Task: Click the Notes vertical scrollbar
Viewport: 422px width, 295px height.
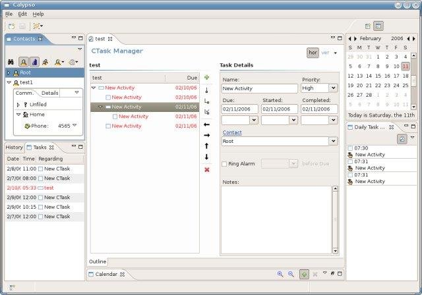Action: (335, 219)
